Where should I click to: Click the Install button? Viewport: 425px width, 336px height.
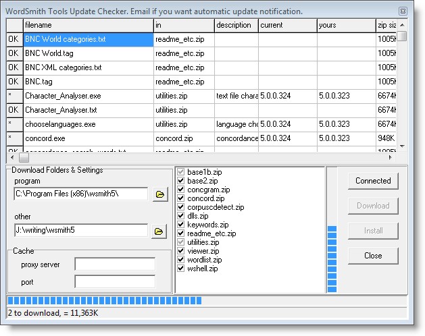(x=373, y=231)
